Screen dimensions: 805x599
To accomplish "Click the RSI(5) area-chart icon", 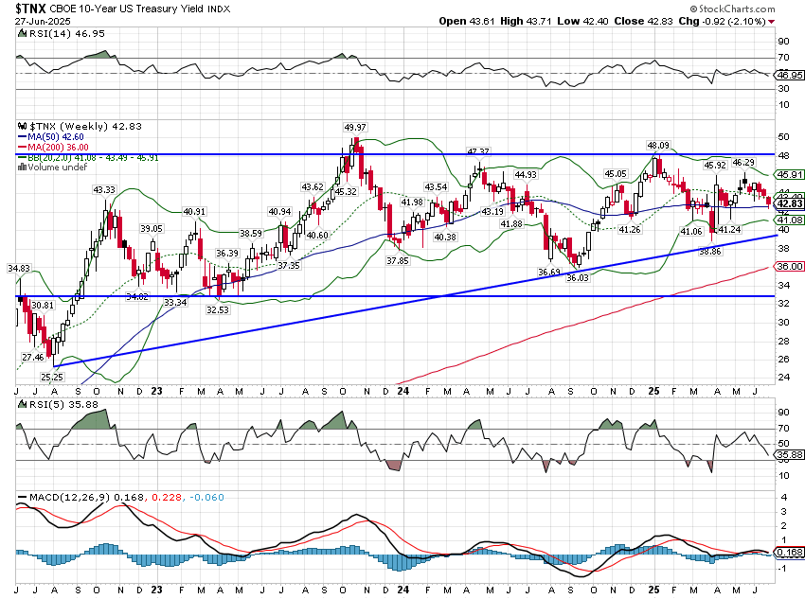I will coord(22,404).
